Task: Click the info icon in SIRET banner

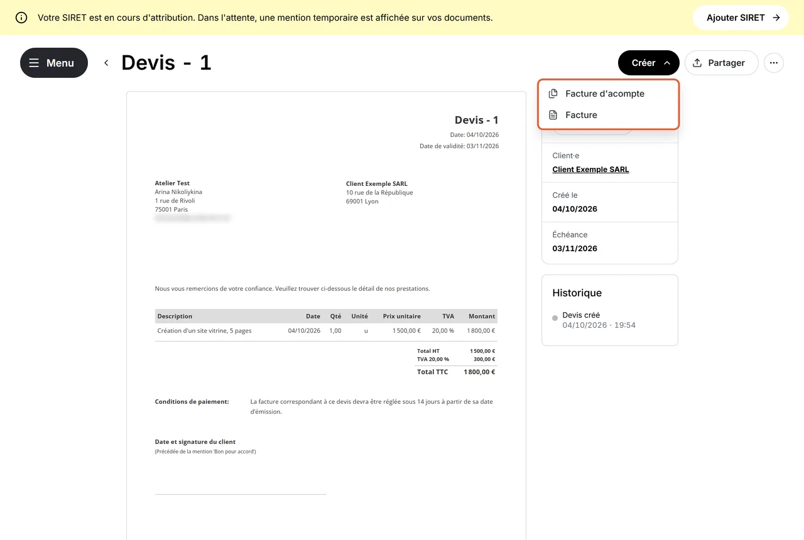Action: [x=21, y=18]
